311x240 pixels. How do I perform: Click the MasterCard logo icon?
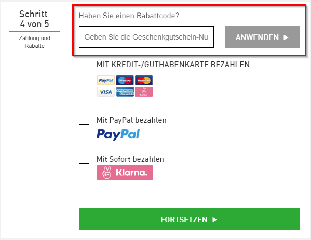click(x=144, y=80)
